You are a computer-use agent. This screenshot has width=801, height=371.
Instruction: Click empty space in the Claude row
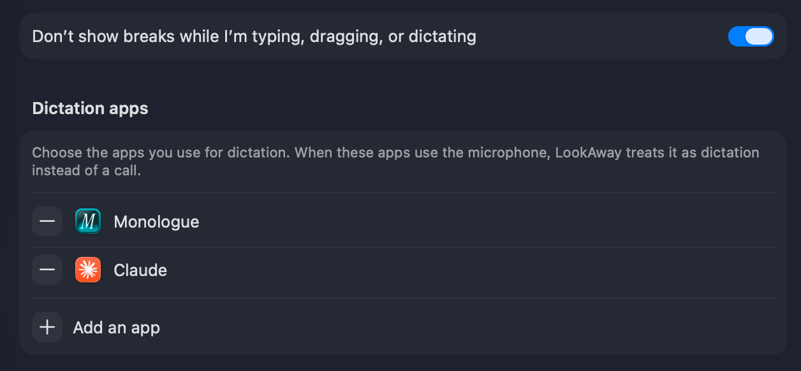pyautogui.click(x=472, y=270)
